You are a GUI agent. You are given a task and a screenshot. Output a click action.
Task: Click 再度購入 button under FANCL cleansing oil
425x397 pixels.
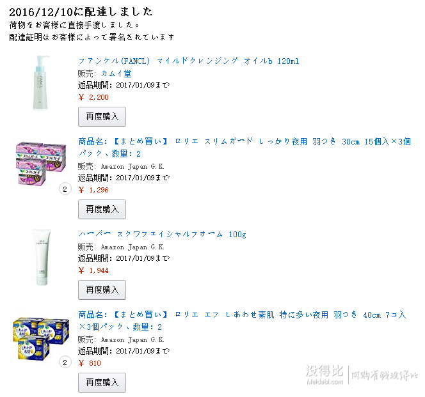coord(102,116)
